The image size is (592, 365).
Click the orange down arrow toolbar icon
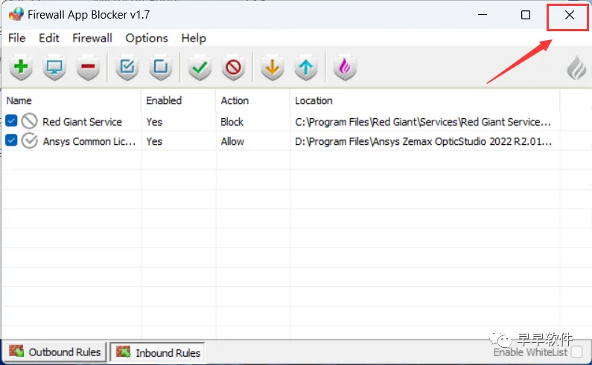pos(273,68)
